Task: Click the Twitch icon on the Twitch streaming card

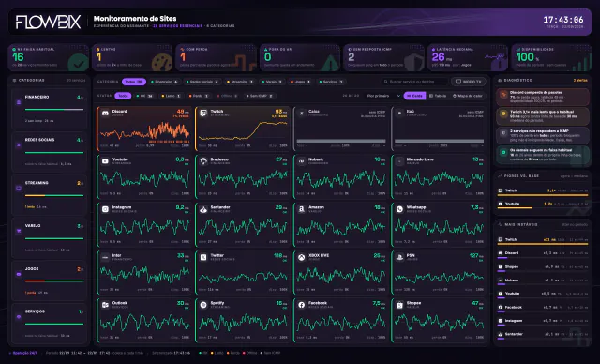Action: coord(203,114)
